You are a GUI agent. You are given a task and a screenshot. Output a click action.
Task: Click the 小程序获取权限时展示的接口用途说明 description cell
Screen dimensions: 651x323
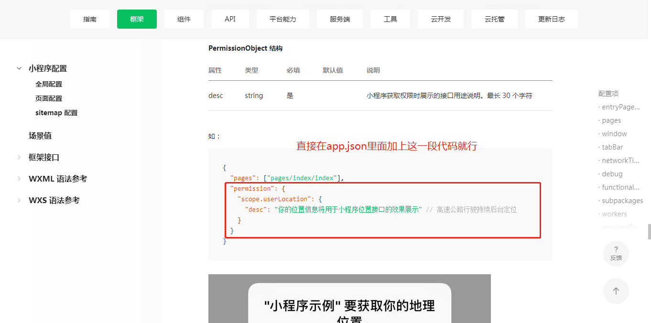pyautogui.click(x=449, y=96)
